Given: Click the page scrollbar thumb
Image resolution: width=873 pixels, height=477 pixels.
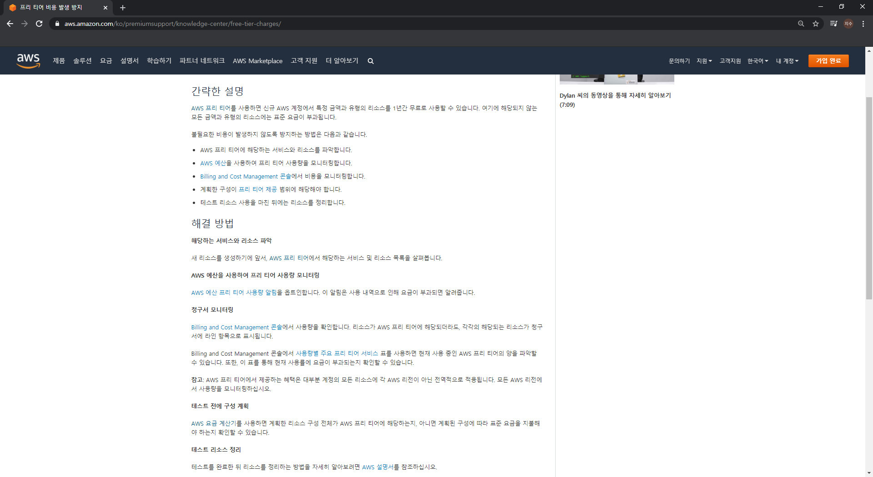Looking at the screenshot, I should point(869,199).
